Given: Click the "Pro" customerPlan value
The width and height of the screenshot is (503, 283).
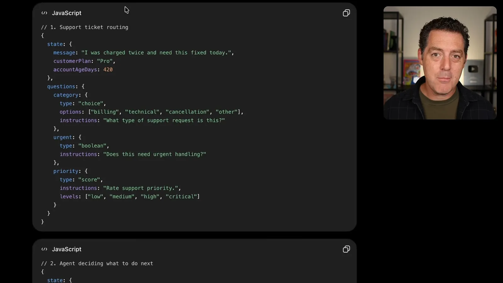Looking at the screenshot, I should pos(105,61).
